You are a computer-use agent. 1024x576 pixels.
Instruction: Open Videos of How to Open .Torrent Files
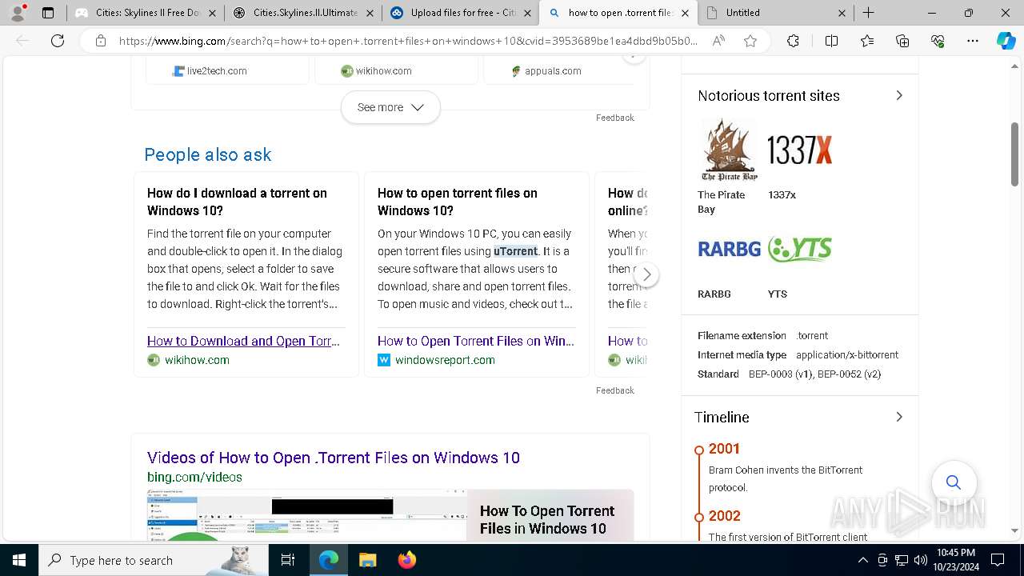(334, 458)
